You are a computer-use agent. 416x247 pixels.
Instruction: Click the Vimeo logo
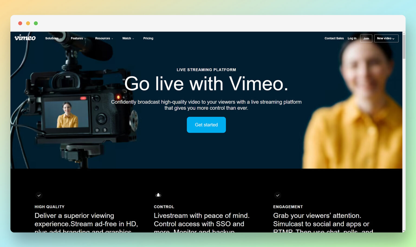tap(25, 38)
